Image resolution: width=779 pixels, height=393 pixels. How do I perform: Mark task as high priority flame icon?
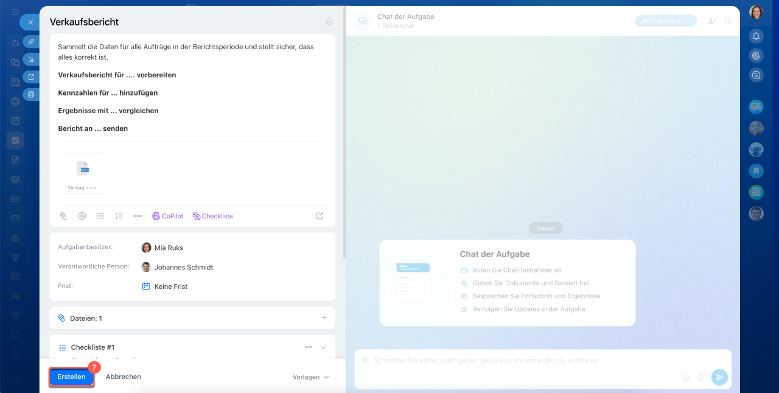point(329,21)
